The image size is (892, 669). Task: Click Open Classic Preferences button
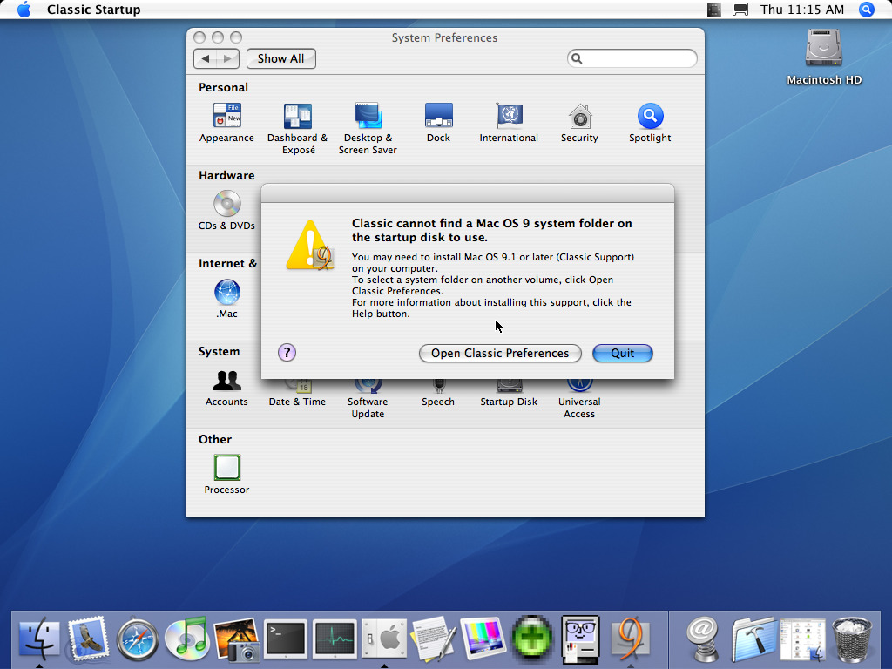500,354
